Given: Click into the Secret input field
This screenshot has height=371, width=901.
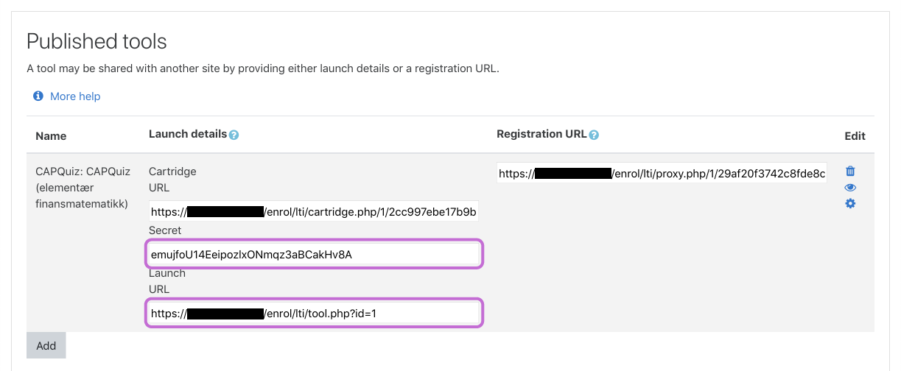Looking at the screenshot, I should [314, 255].
